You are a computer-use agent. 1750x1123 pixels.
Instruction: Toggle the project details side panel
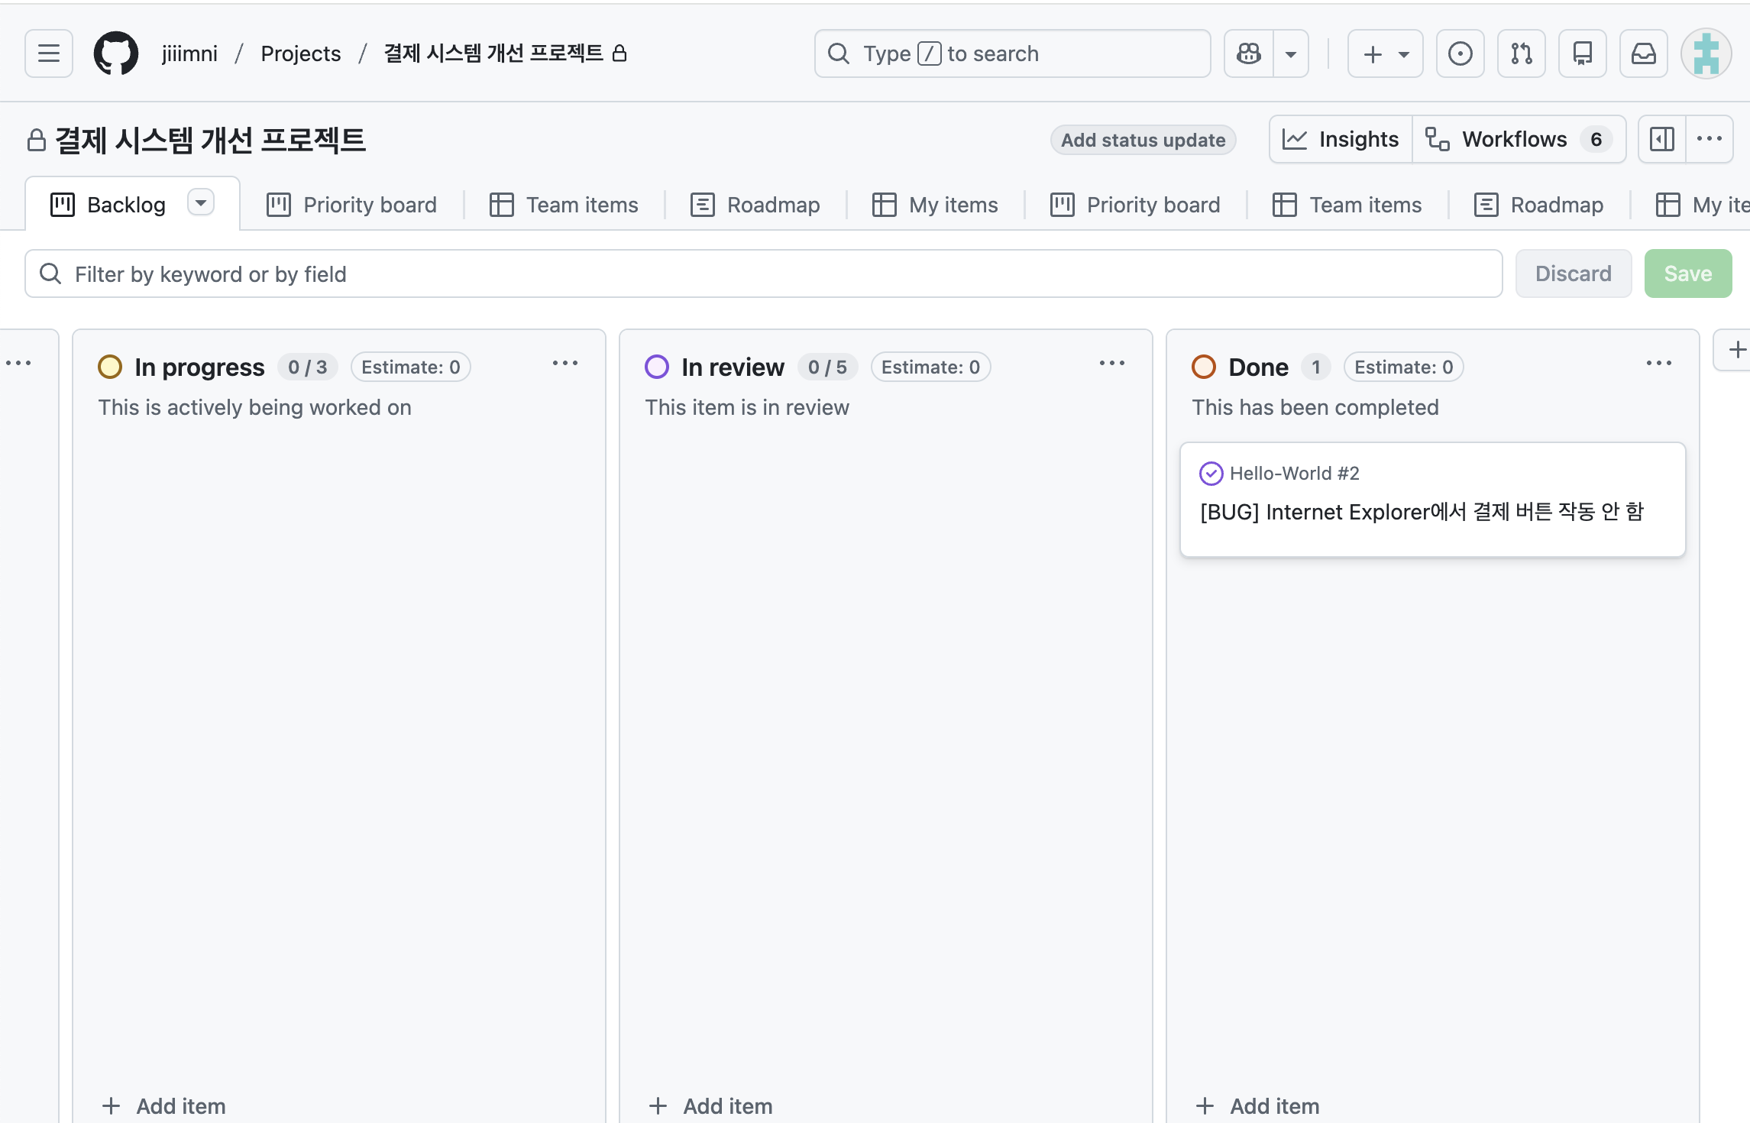click(x=1661, y=139)
